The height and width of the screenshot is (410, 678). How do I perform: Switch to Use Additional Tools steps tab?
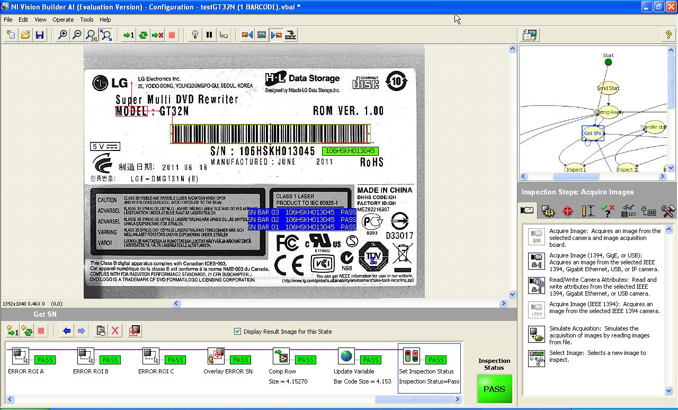[668, 211]
